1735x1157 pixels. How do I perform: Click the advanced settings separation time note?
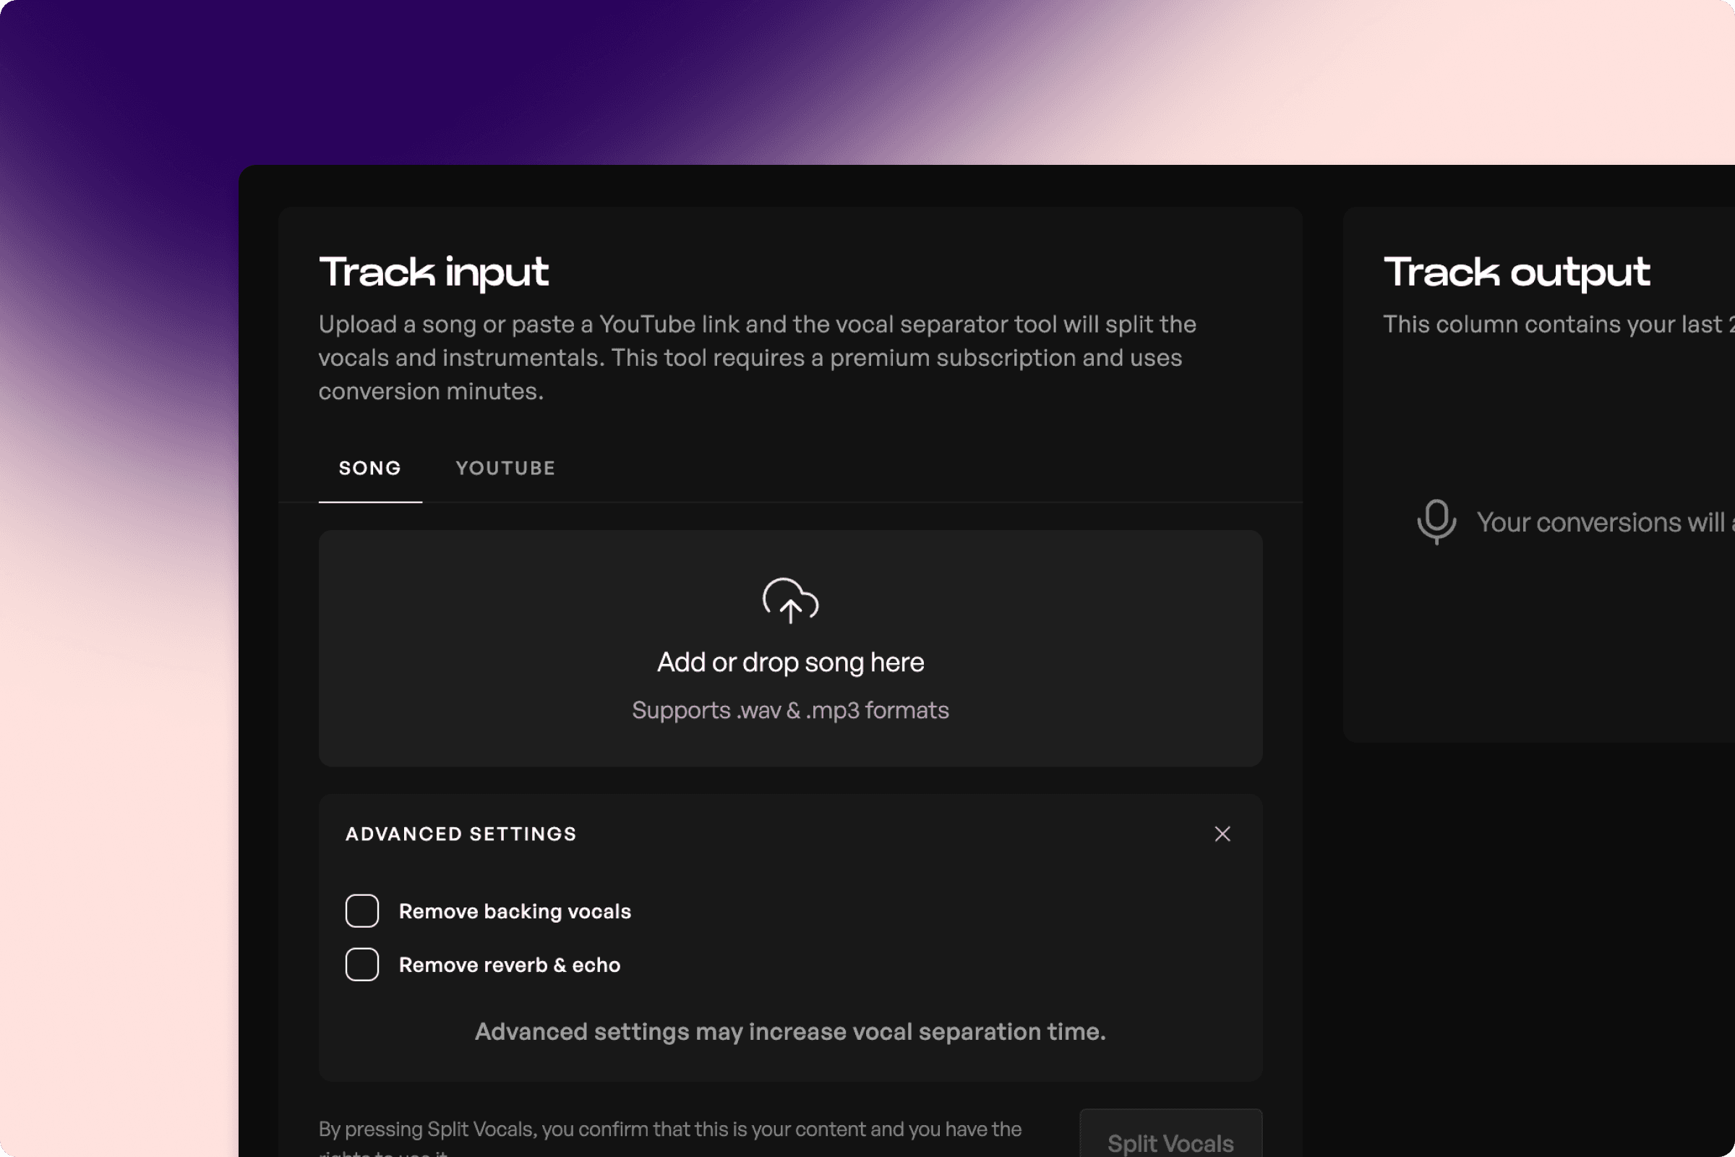click(x=790, y=1032)
